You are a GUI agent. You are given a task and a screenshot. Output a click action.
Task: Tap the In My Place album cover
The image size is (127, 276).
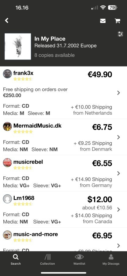[x=18, y=47]
